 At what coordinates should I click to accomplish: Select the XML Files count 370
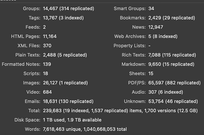47,46
